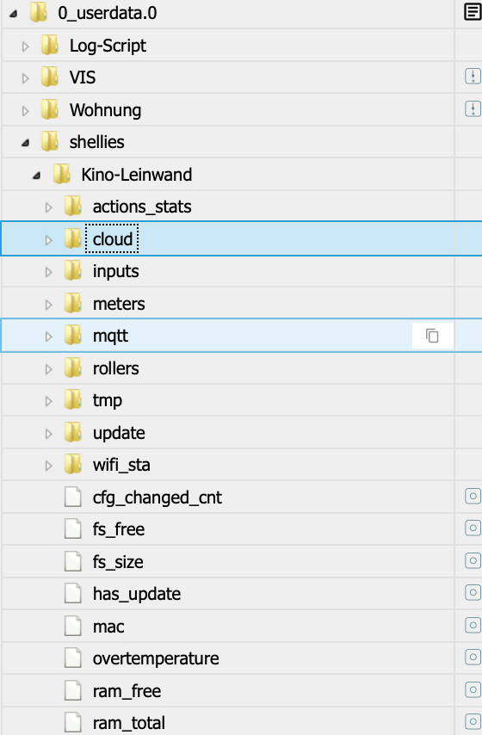Screen dimensions: 482x735
Task: Click the state icon beside cfg_changed_cnt
Action: coord(473,496)
